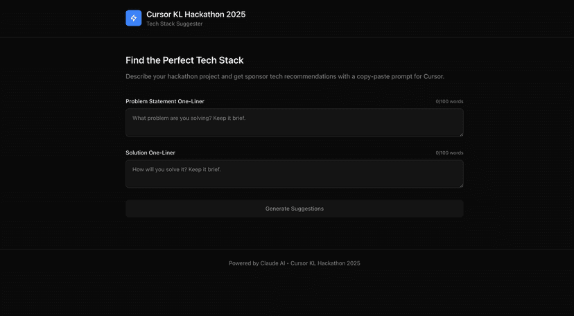Click the word counter above Problem Statement field
The width and height of the screenshot is (574, 316).
click(x=449, y=101)
